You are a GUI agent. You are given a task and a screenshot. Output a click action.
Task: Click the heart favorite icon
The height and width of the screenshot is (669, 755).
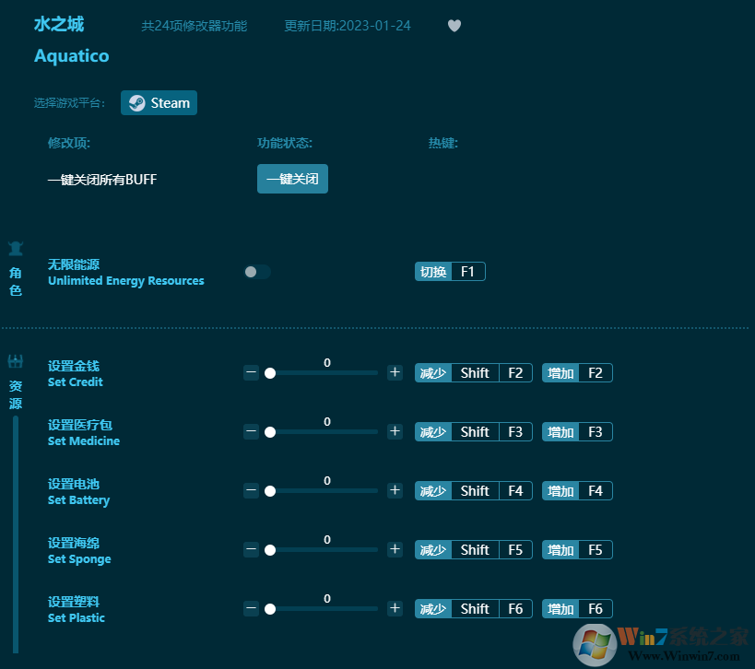(x=454, y=26)
